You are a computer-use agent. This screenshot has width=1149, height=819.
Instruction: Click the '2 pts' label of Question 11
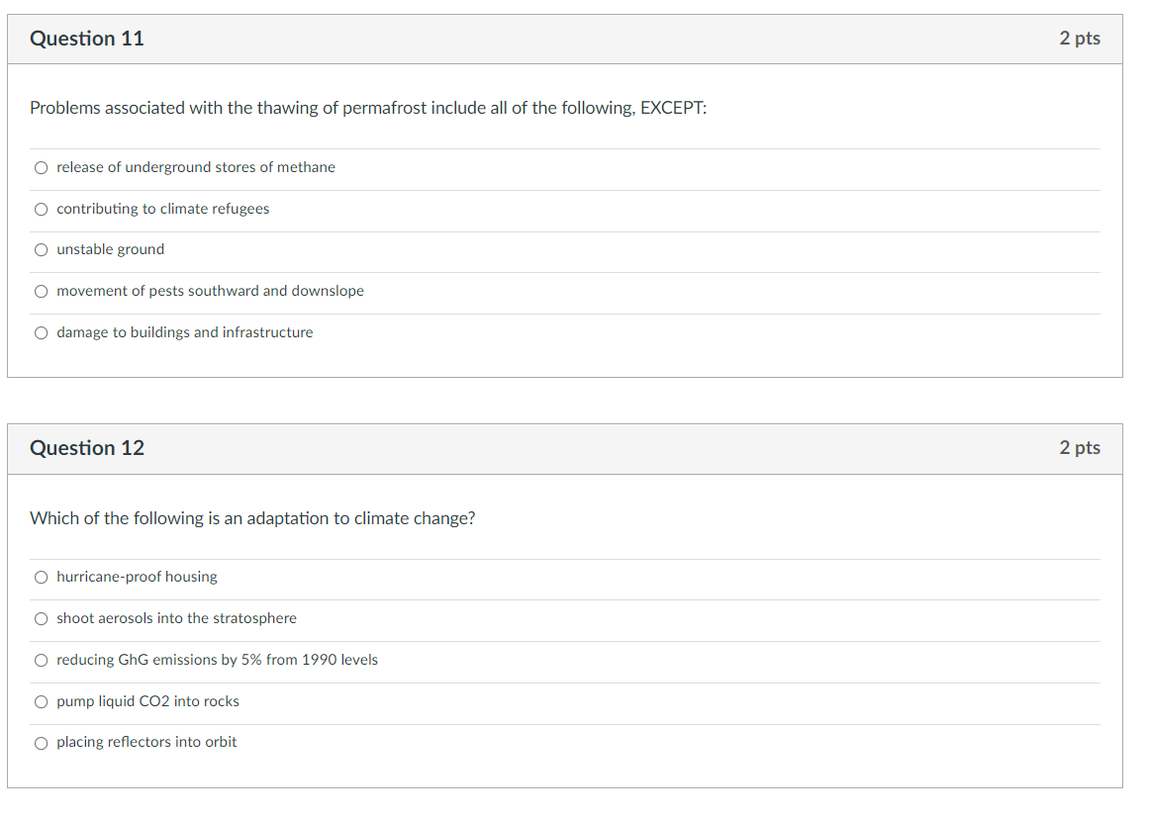coord(1080,39)
